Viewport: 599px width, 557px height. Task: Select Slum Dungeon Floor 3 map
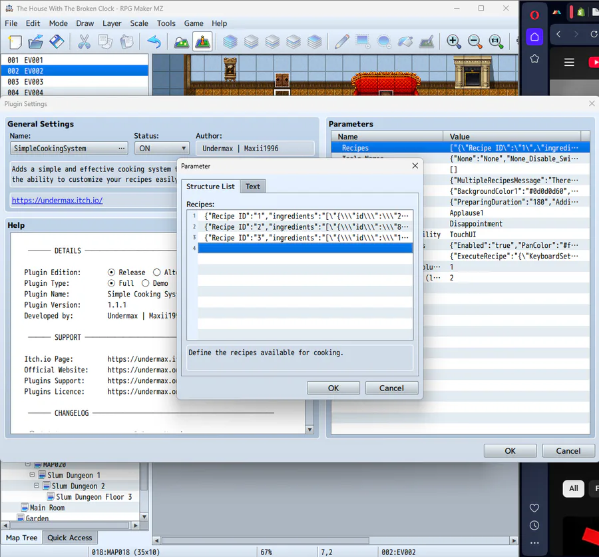coord(94,496)
